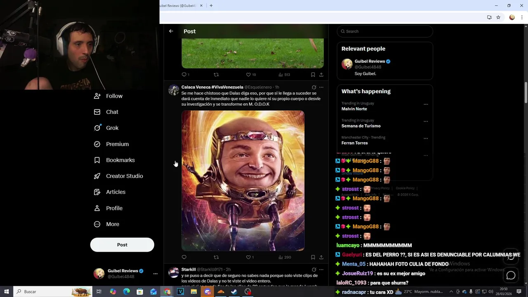Open Follow from the left sidebar
The width and height of the screenshot is (528, 297).
click(108, 96)
